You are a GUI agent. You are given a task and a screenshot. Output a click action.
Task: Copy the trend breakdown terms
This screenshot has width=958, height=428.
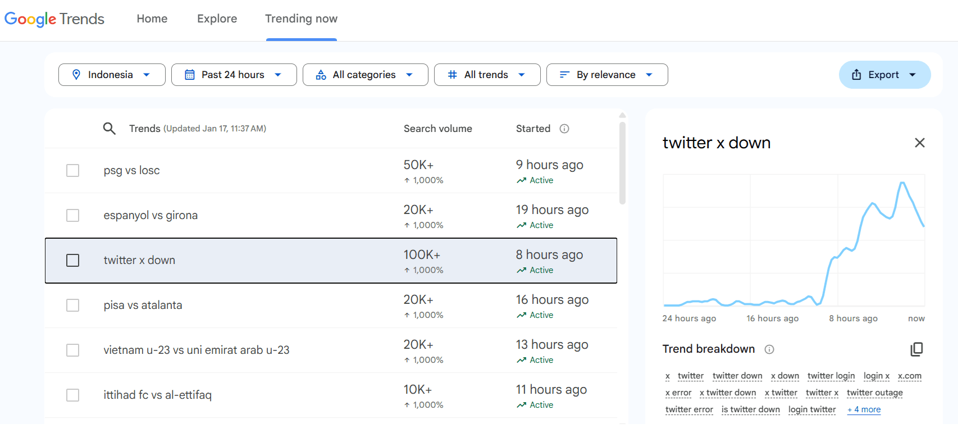(x=916, y=349)
